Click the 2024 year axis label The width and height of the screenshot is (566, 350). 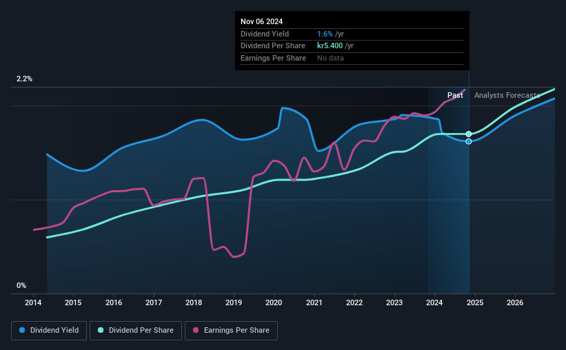(434, 302)
